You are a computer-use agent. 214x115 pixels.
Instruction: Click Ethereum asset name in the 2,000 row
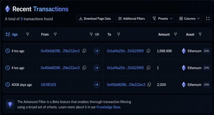[194, 85]
